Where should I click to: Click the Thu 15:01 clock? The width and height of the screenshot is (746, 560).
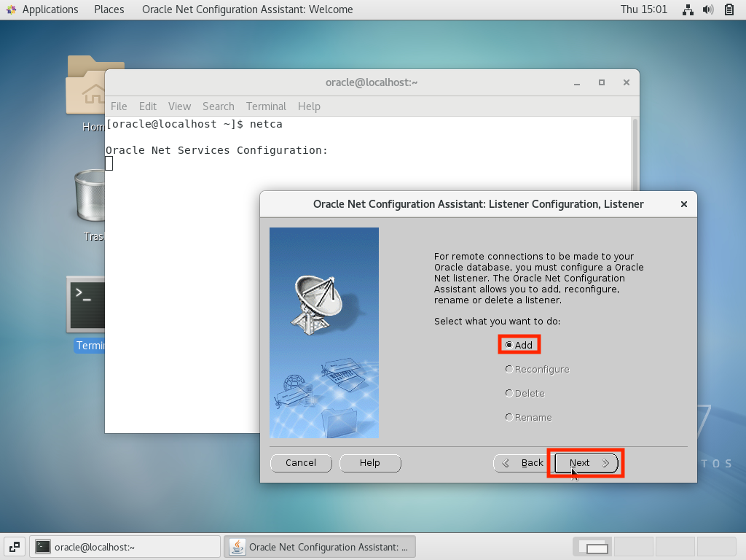pyautogui.click(x=644, y=9)
